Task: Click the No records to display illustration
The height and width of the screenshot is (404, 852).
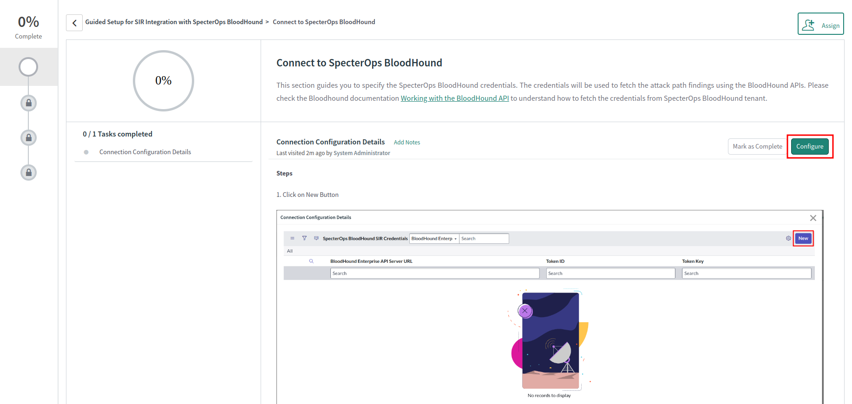Action: 550,340
